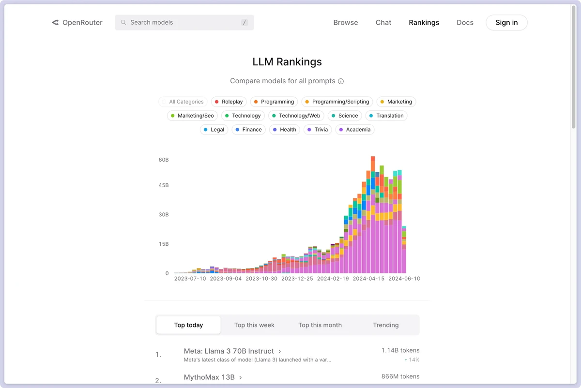Switch to the Top this month tab
The image size is (581, 388).
tap(320, 325)
